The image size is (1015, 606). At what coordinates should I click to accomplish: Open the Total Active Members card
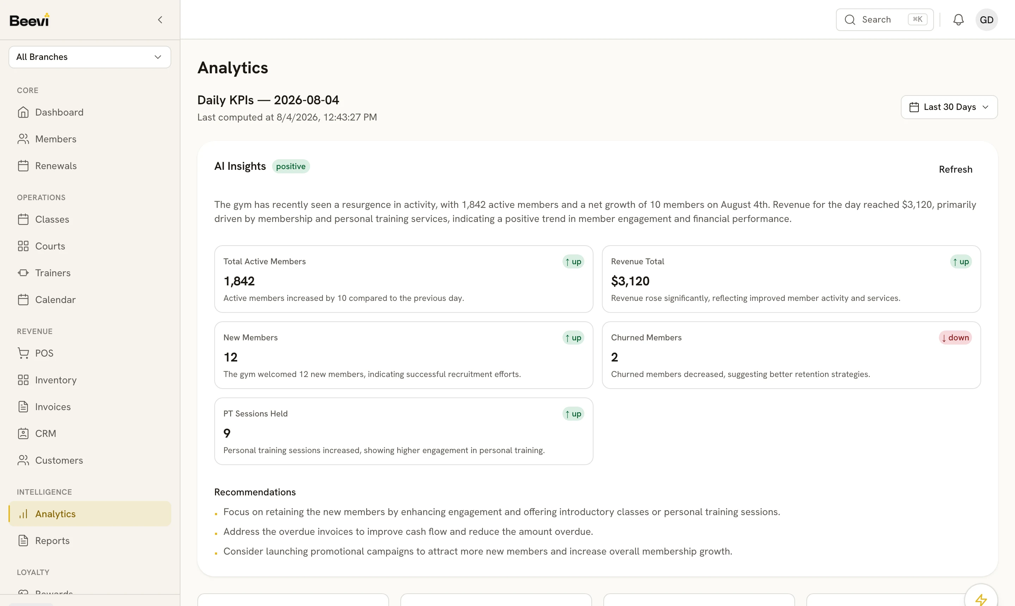click(x=403, y=279)
